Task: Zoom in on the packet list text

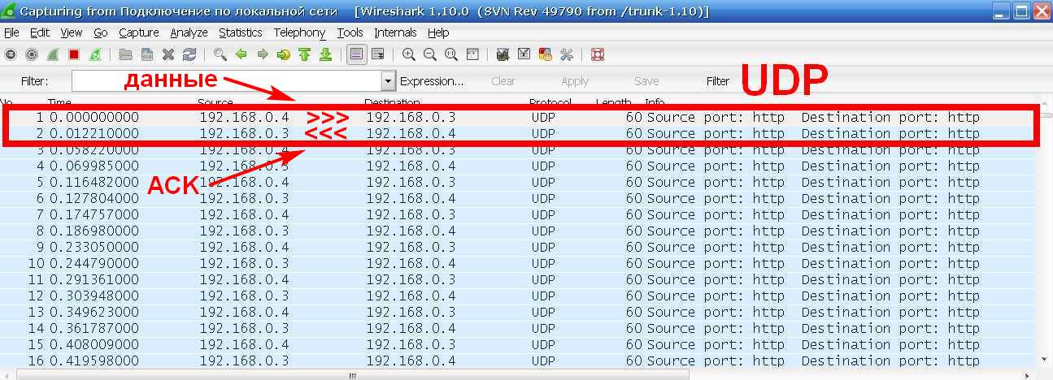Action: (x=409, y=54)
